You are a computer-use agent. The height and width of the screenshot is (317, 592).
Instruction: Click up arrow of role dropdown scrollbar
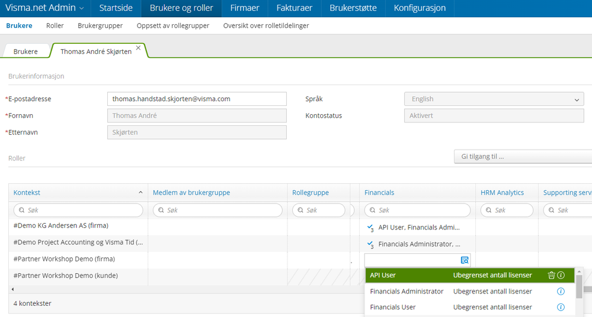579,271
